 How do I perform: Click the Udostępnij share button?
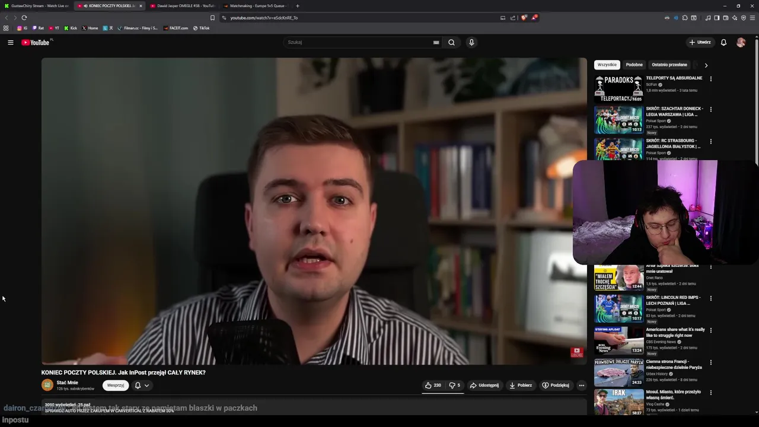click(484, 385)
